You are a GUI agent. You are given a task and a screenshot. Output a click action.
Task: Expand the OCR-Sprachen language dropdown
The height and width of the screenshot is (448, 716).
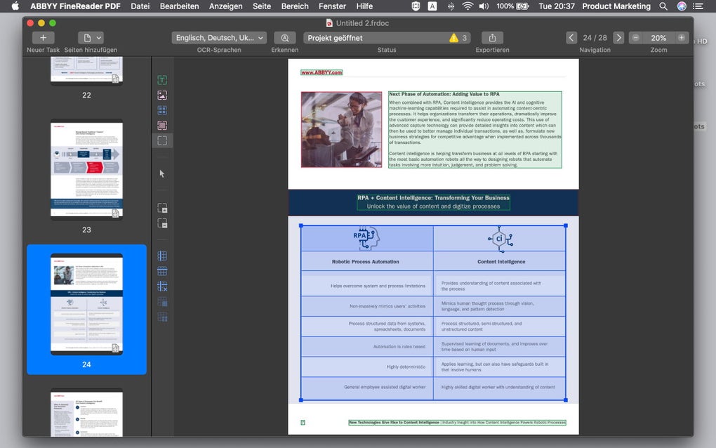(x=219, y=38)
